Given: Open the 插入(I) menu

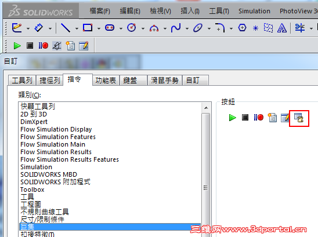Looking at the screenshot, I should 190,11.
